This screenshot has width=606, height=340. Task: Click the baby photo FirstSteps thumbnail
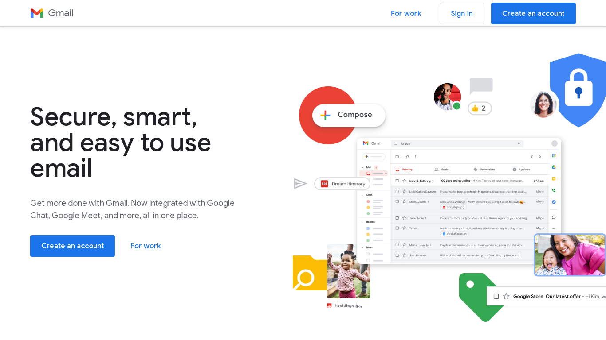(x=348, y=271)
